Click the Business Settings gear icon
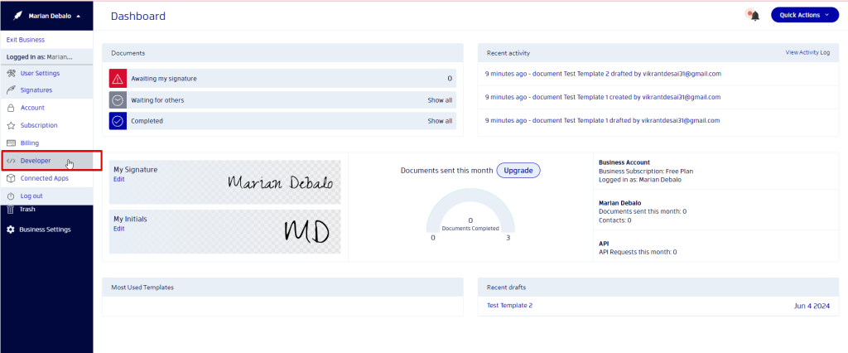Screen dimensions: 848x353 11,230
